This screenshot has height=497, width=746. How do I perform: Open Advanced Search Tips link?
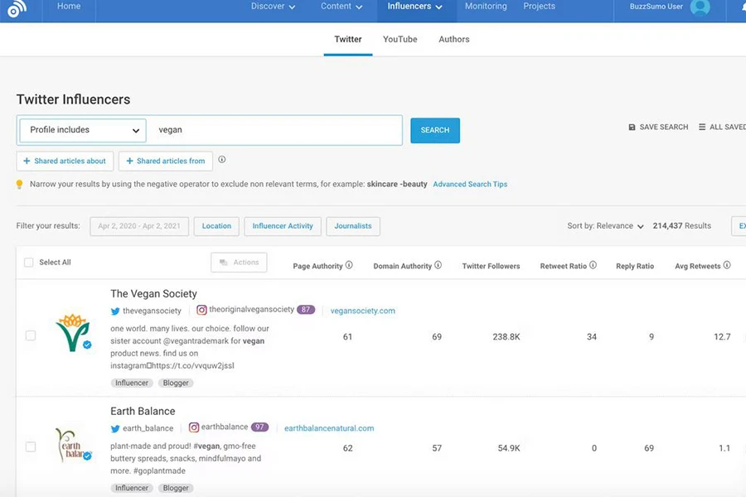tap(470, 184)
